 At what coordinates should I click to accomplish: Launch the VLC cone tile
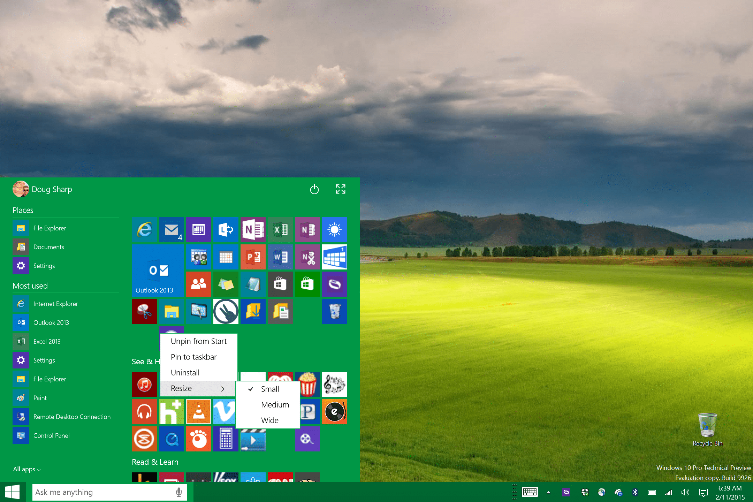click(199, 412)
